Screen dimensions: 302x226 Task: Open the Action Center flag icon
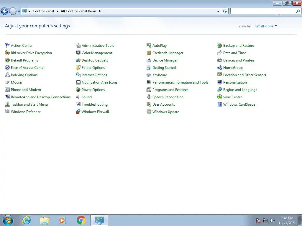pyautogui.click(x=7, y=45)
